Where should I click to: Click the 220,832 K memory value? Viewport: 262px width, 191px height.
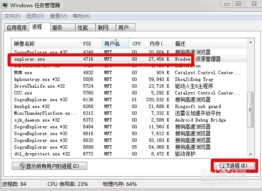(x=158, y=100)
